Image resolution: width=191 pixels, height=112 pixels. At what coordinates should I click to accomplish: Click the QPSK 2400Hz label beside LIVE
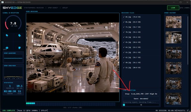pos(185,8)
